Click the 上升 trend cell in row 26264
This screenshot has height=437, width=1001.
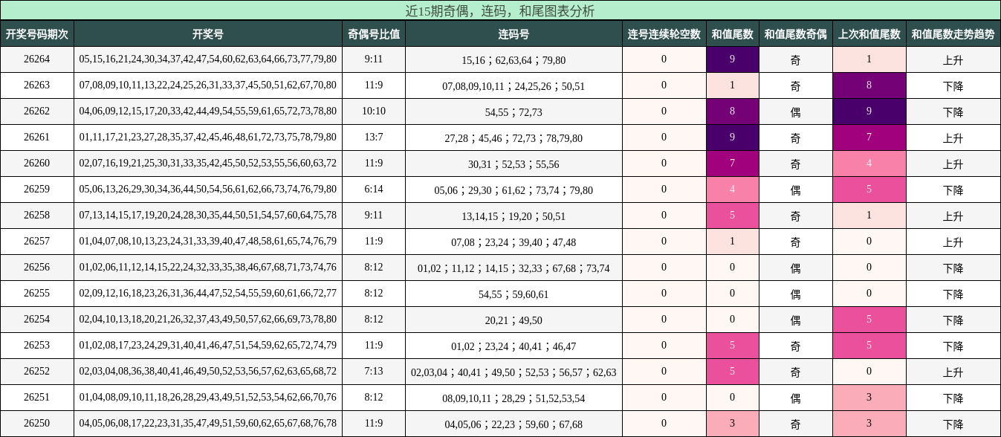point(953,60)
